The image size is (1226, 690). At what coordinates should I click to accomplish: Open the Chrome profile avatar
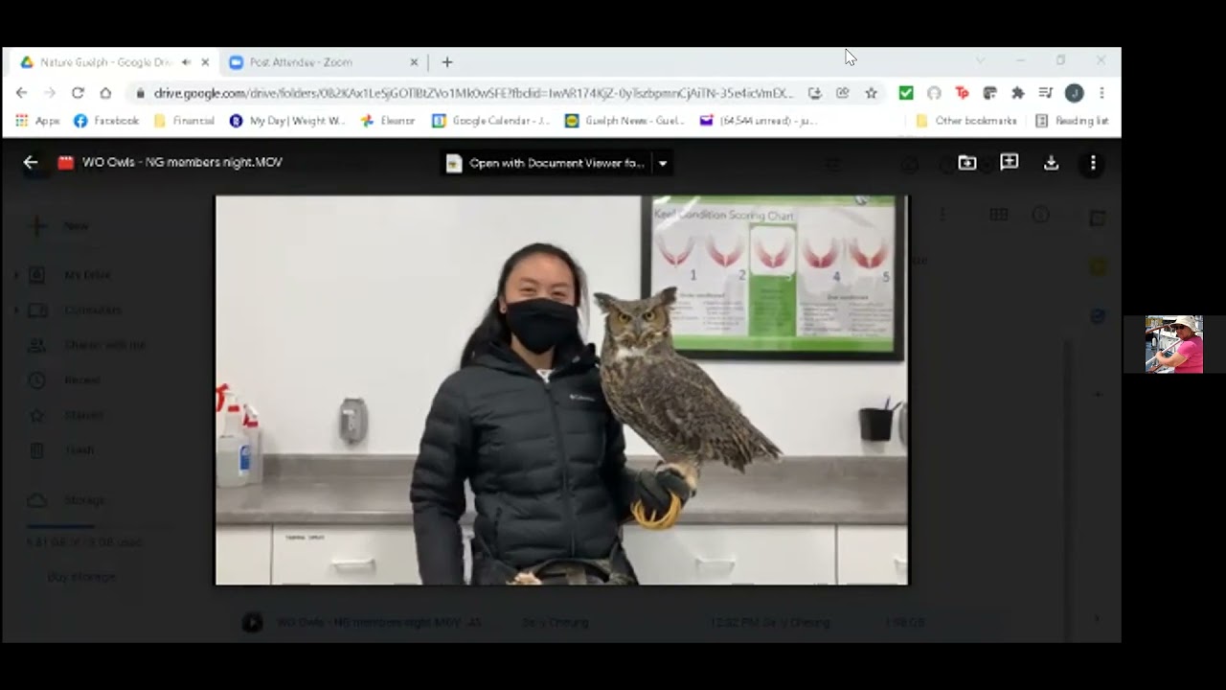coord(1074,93)
